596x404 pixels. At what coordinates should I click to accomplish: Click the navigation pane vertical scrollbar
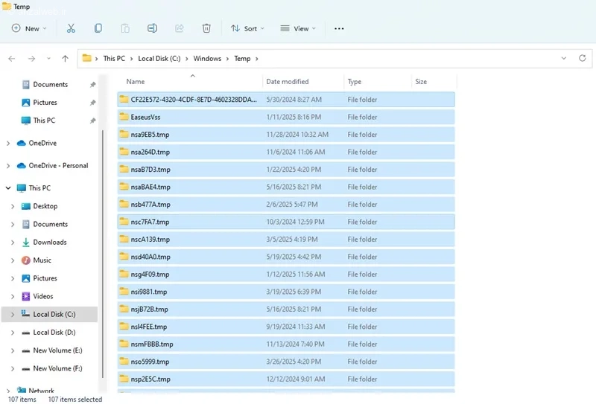click(103, 254)
